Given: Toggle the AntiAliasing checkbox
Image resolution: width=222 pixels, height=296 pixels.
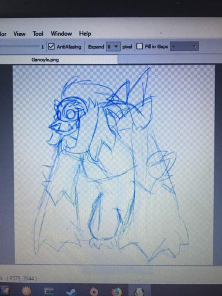Looking at the screenshot, I should pyautogui.click(x=51, y=46).
